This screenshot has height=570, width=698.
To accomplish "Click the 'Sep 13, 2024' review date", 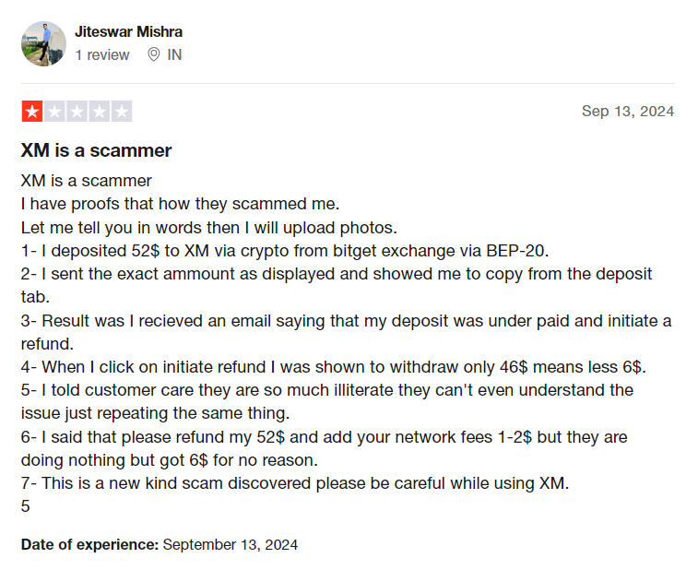I will point(628,112).
